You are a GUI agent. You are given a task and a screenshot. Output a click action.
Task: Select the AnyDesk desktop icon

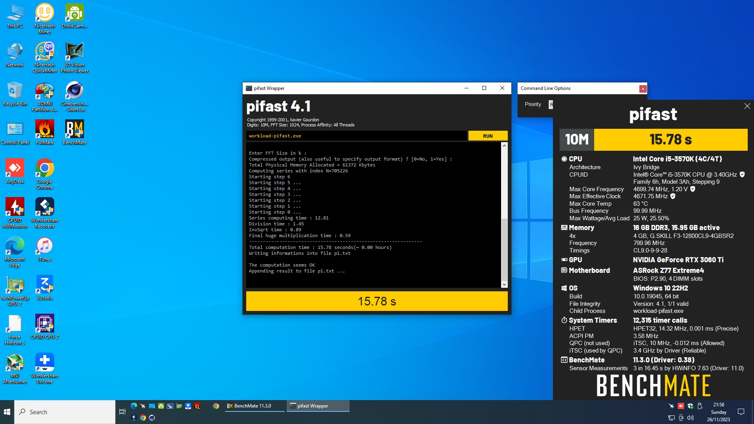[x=15, y=172]
